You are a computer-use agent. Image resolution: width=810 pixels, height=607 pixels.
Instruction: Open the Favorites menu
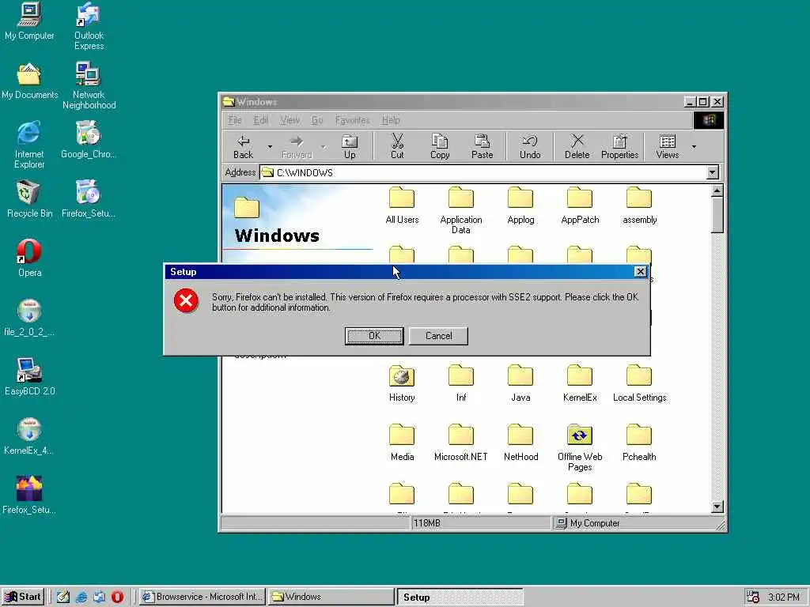(352, 120)
